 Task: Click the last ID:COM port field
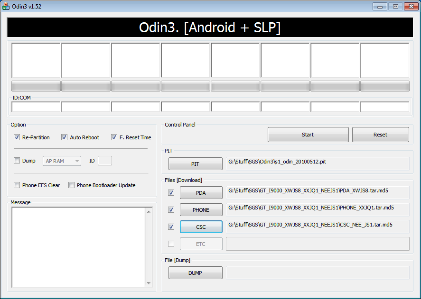click(x=385, y=107)
